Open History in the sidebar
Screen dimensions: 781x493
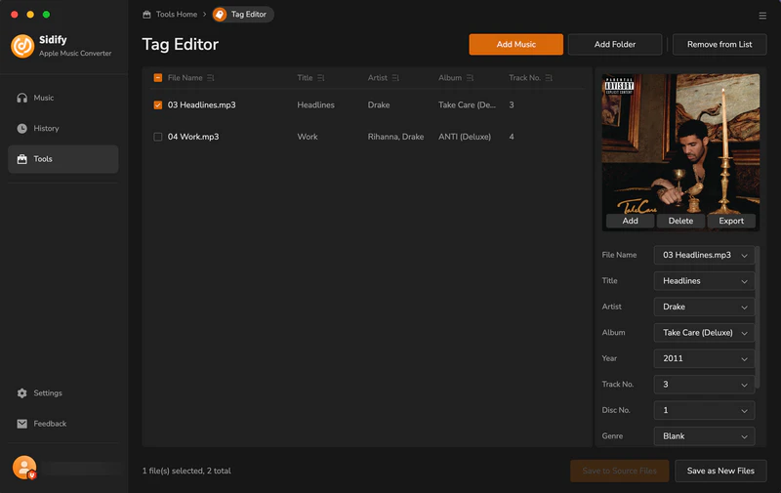(x=62, y=129)
